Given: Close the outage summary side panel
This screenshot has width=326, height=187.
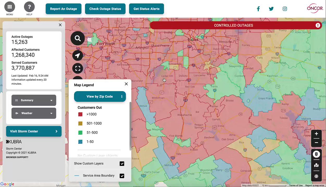Looking at the screenshot, I should click(60, 25).
